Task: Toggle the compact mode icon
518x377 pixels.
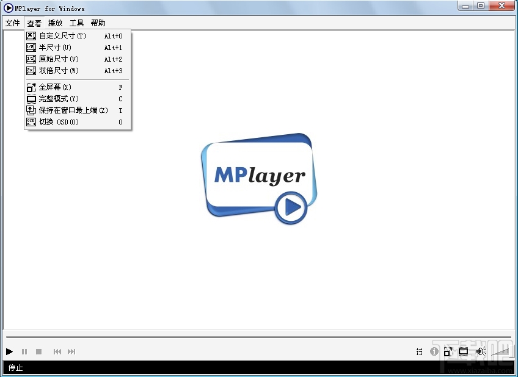Action: (463, 351)
